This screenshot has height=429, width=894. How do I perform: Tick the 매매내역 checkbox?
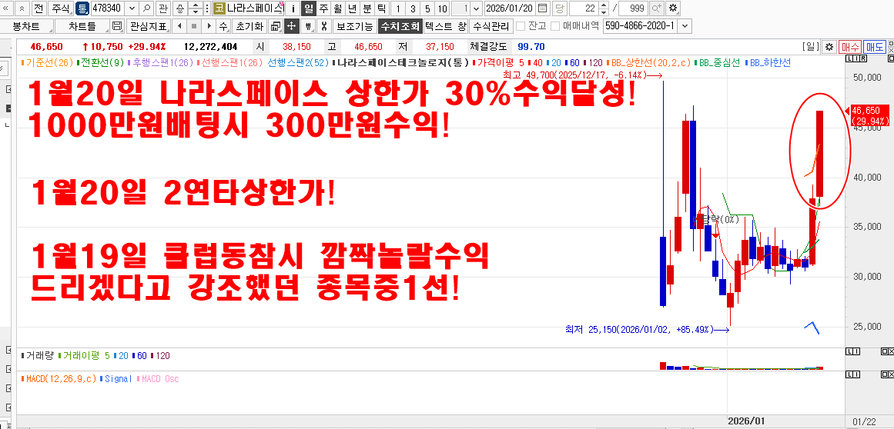(x=555, y=26)
